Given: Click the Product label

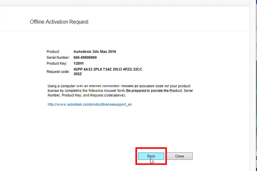Looking at the screenshot, I should 53,52.
